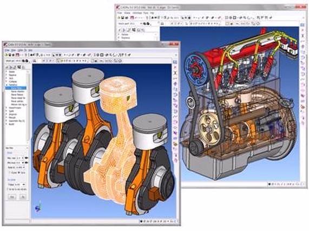Select the active dark tab icon above front tree
309x231 pixels.
(19, 67)
